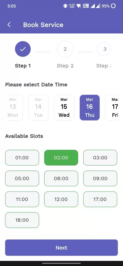This screenshot has height=266, width=123.
Task: Select the 01:00 time slot
Action: pos(22,158)
